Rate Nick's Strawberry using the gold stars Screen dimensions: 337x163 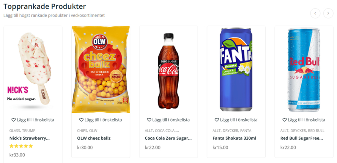[21, 146]
